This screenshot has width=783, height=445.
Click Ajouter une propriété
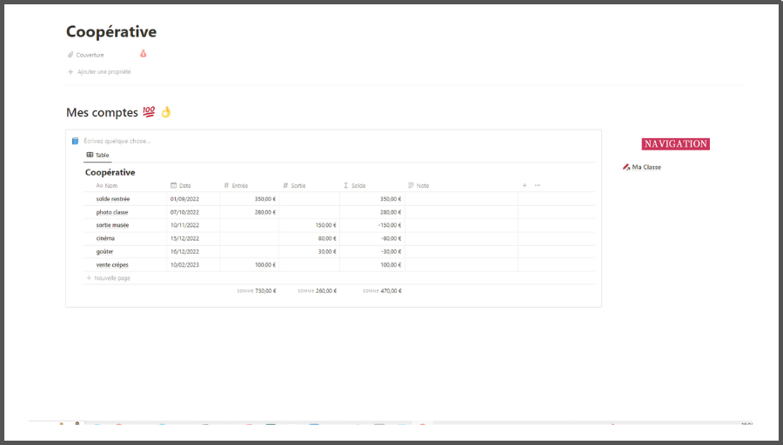click(104, 72)
